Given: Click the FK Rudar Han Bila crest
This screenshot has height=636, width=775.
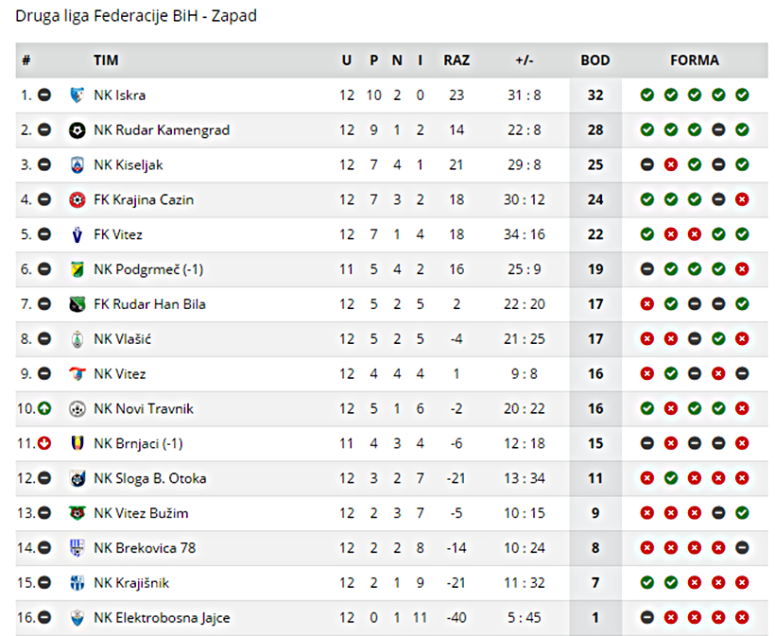Looking at the screenshot, I should [x=77, y=304].
